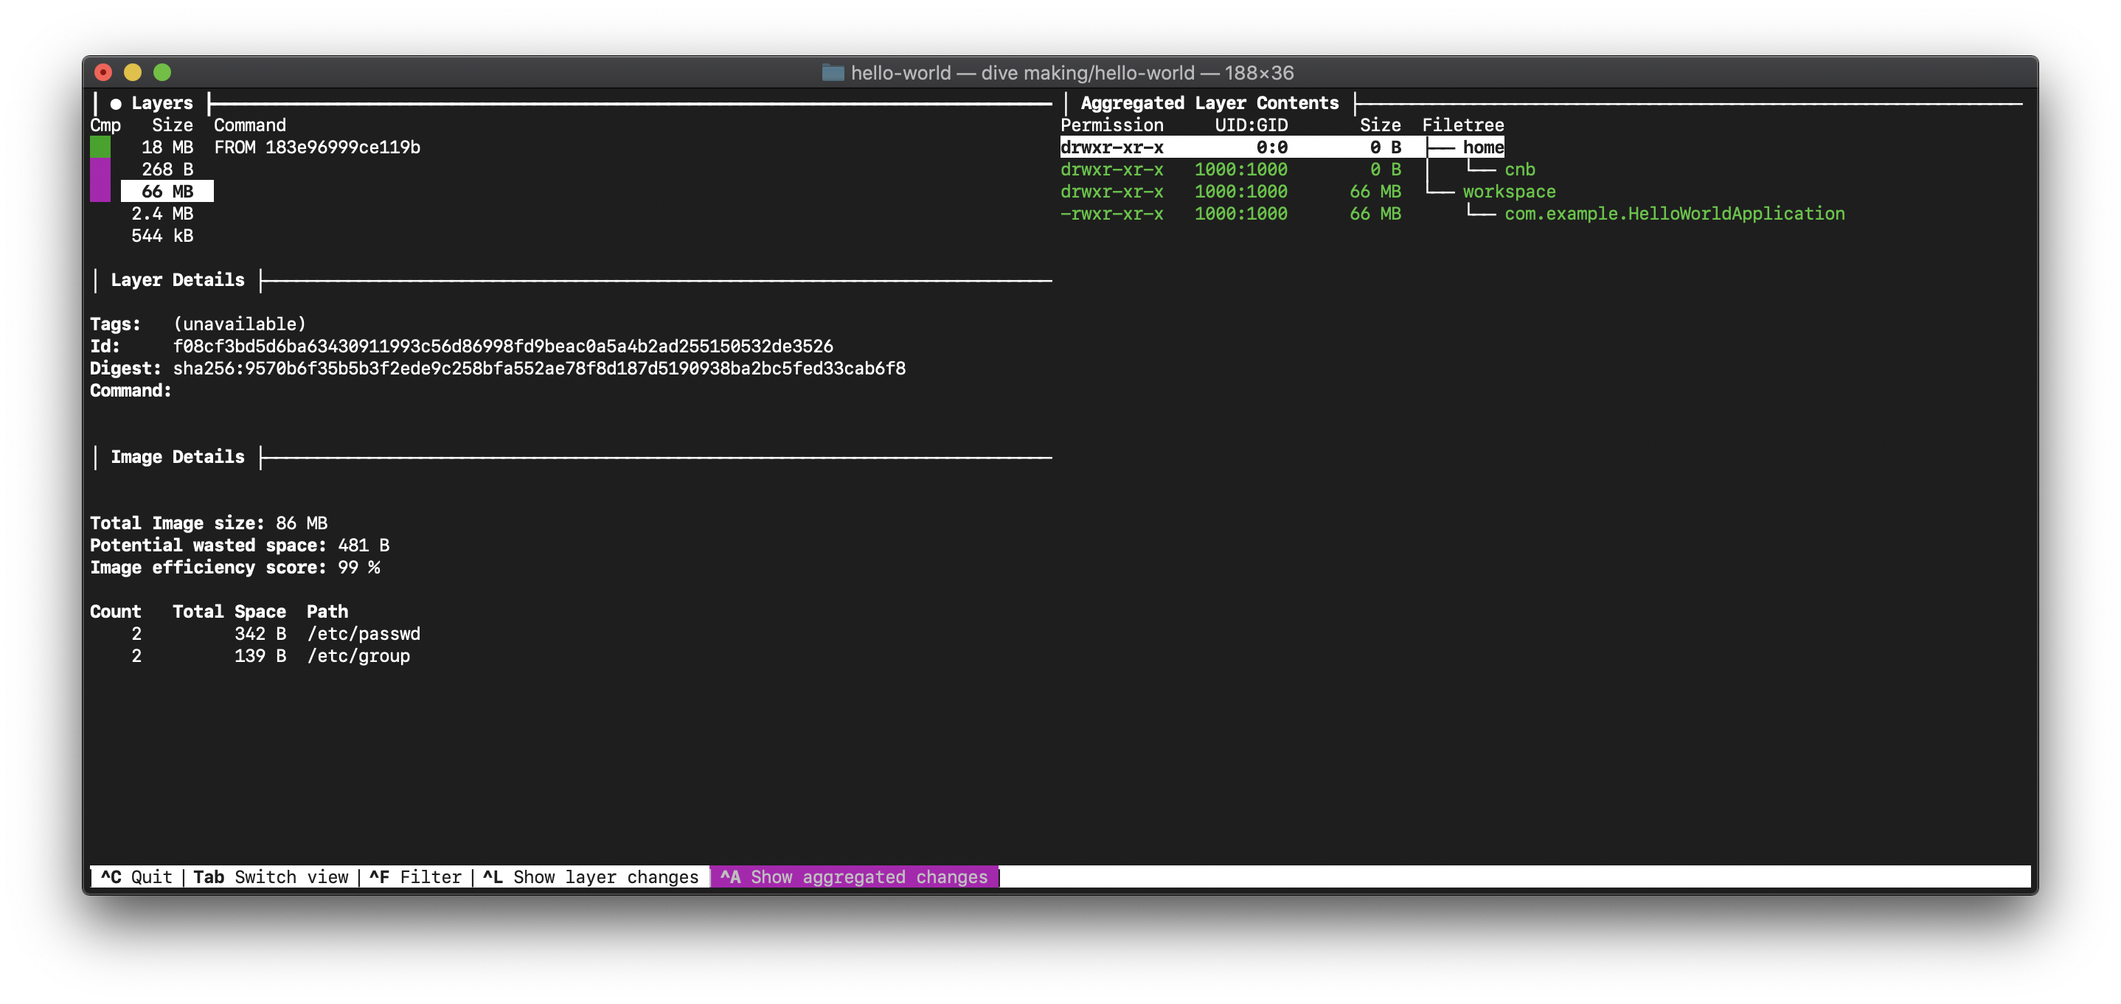Image resolution: width=2121 pixels, height=1004 pixels.
Task: Select the 544 kB layer row
Action: (x=162, y=236)
